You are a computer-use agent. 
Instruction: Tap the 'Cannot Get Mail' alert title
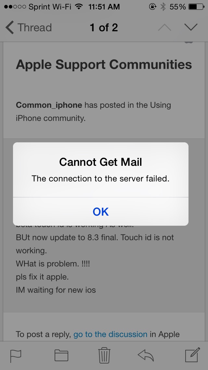click(x=100, y=162)
